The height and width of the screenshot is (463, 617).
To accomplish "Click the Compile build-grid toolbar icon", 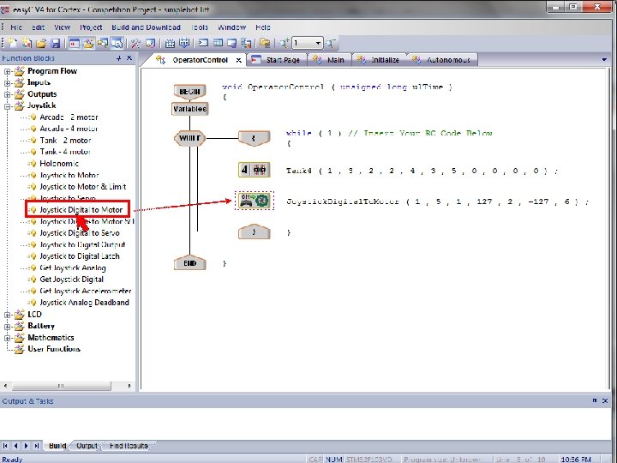I will 170,43.
